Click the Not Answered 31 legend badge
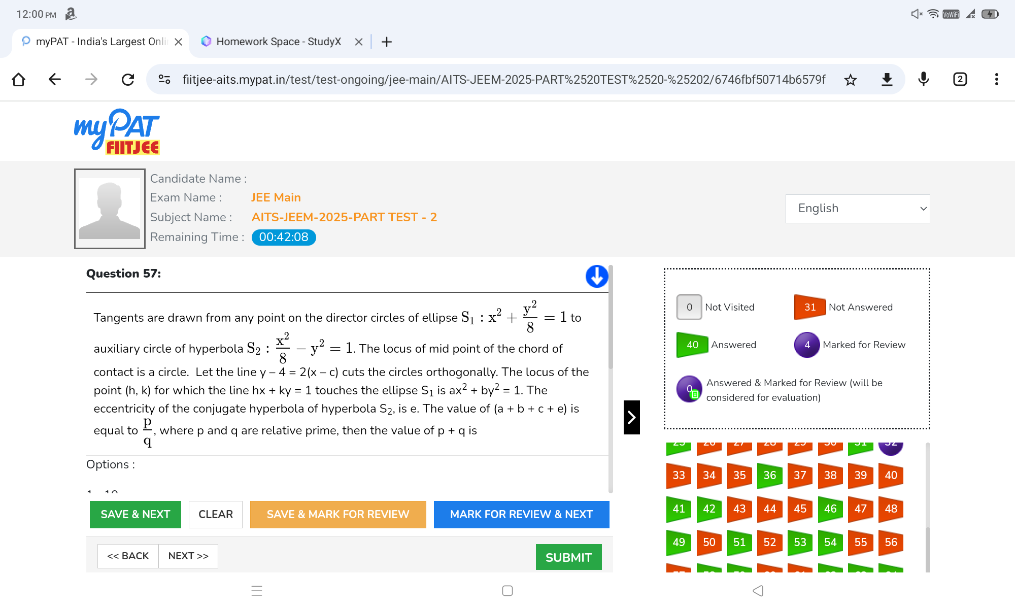 [810, 307]
